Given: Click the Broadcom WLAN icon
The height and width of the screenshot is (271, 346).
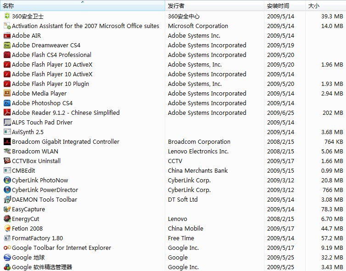Looking at the screenshot, I should [7, 151].
